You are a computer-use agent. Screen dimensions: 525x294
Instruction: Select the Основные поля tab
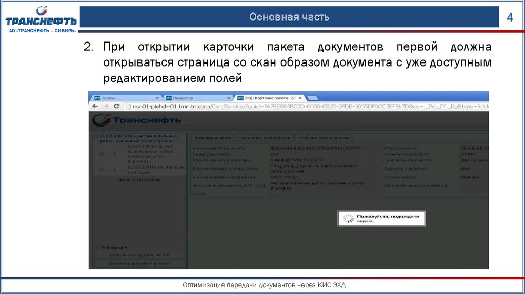pos(213,138)
